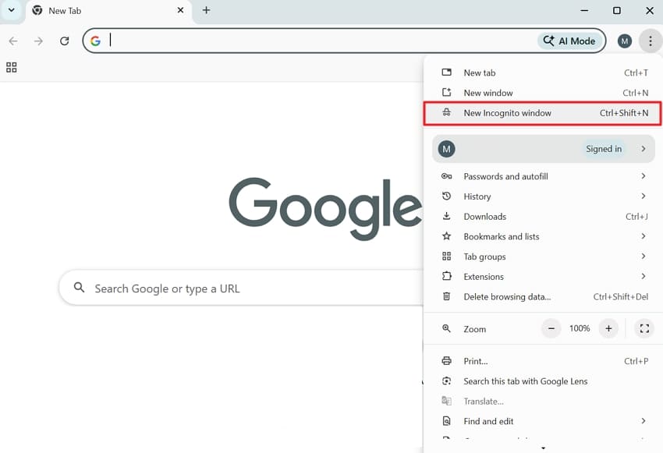Image resolution: width=663 pixels, height=453 pixels.
Task: Open the tab search dropdown arrow
Action: 11,11
